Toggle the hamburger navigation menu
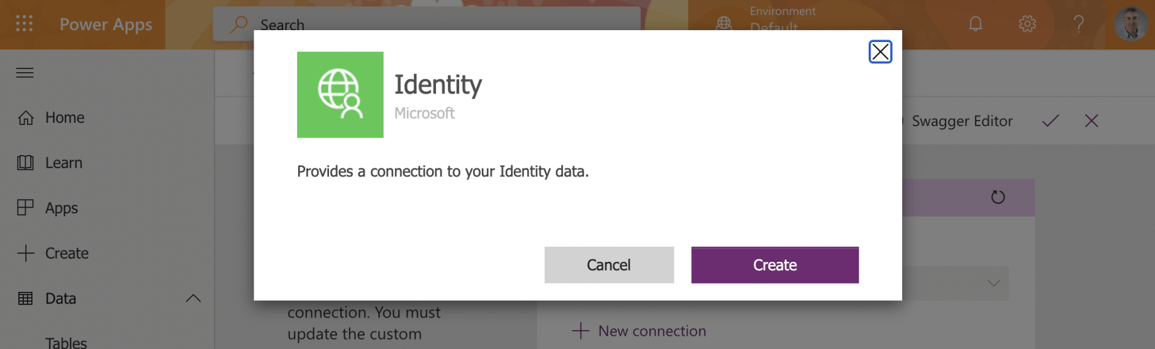 click(x=25, y=73)
